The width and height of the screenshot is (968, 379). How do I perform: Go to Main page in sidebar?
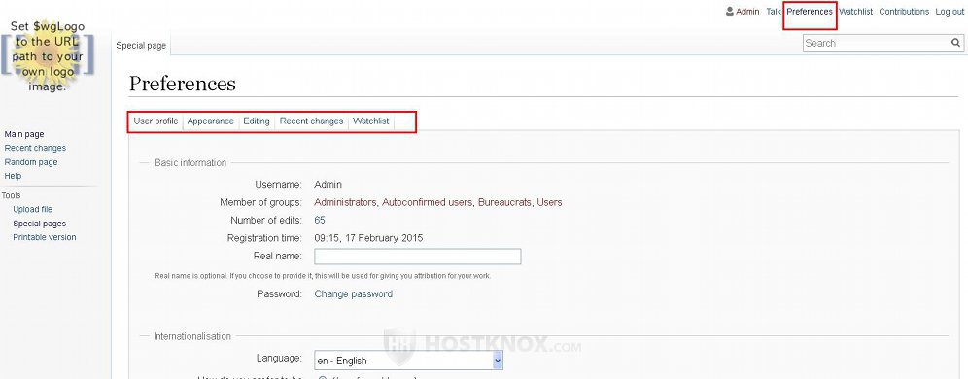24,134
